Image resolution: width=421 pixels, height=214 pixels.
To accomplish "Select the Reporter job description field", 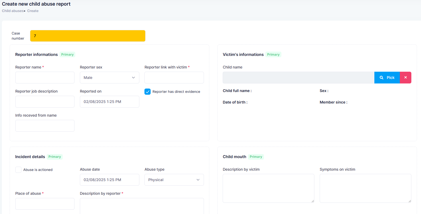I will tap(45, 102).
